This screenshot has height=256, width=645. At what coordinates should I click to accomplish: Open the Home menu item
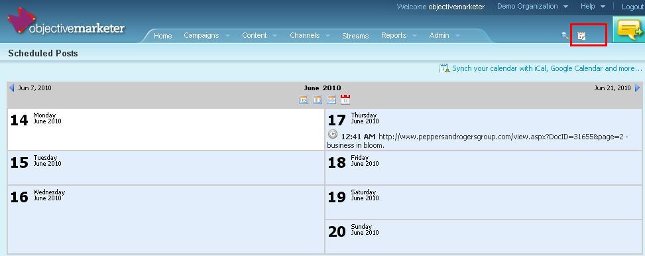point(163,36)
